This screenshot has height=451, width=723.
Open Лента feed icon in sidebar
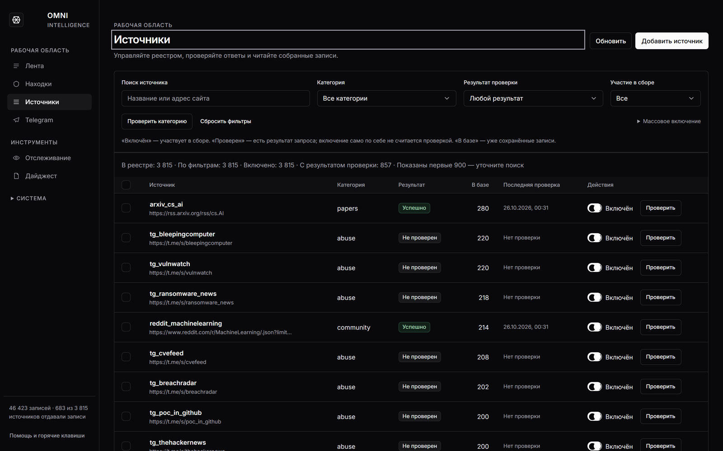tap(16, 66)
